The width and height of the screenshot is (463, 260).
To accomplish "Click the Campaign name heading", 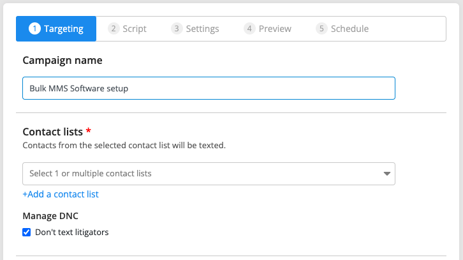I will pyautogui.click(x=62, y=60).
